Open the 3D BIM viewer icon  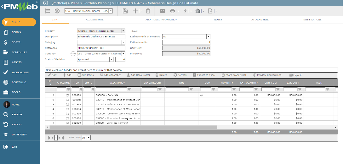coord(198,11)
